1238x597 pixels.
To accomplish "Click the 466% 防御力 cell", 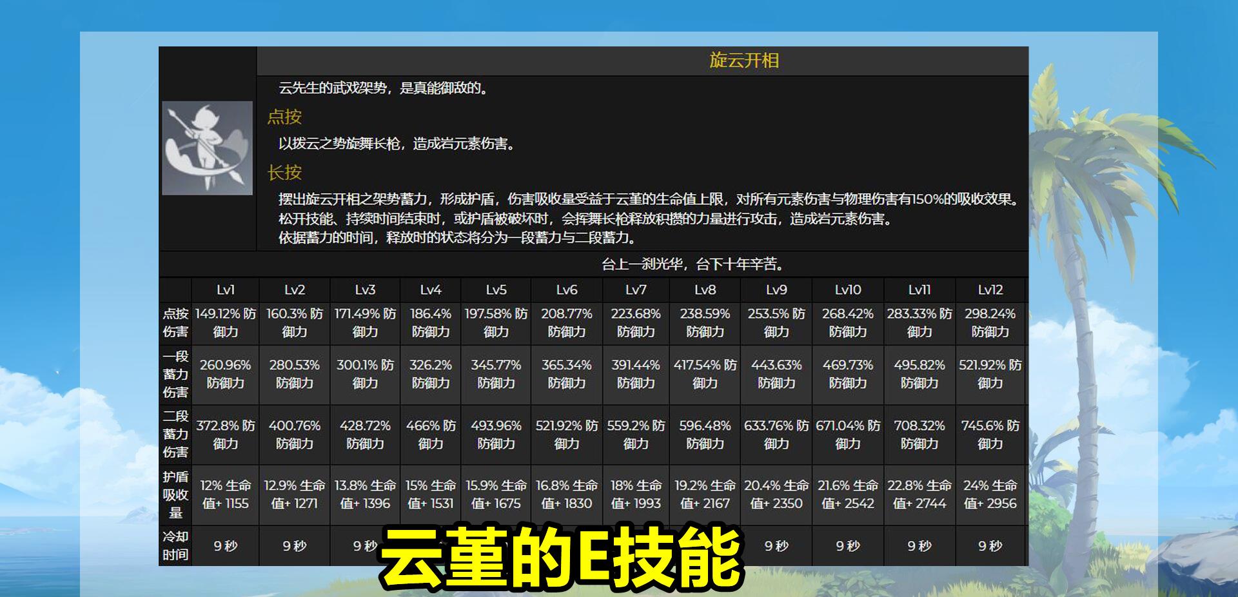I will click(x=431, y=435).
